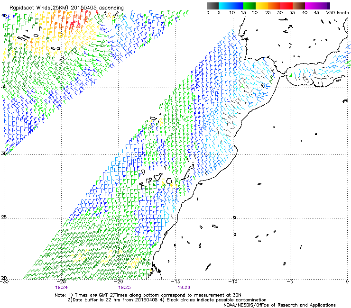Click the '10' label under the color legend
Viewport: 351px width, 308px height.
(x=232, y=12)
